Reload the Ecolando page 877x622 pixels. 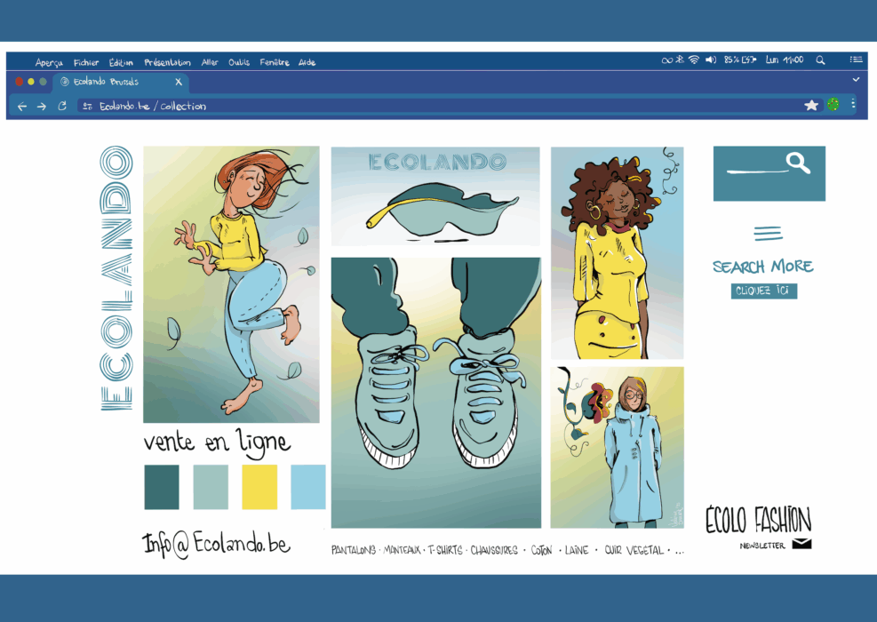62,106
